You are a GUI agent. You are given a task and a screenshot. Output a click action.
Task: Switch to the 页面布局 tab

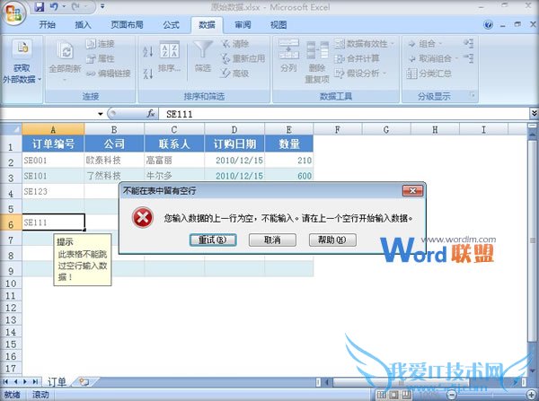click(x=127, y=25)
